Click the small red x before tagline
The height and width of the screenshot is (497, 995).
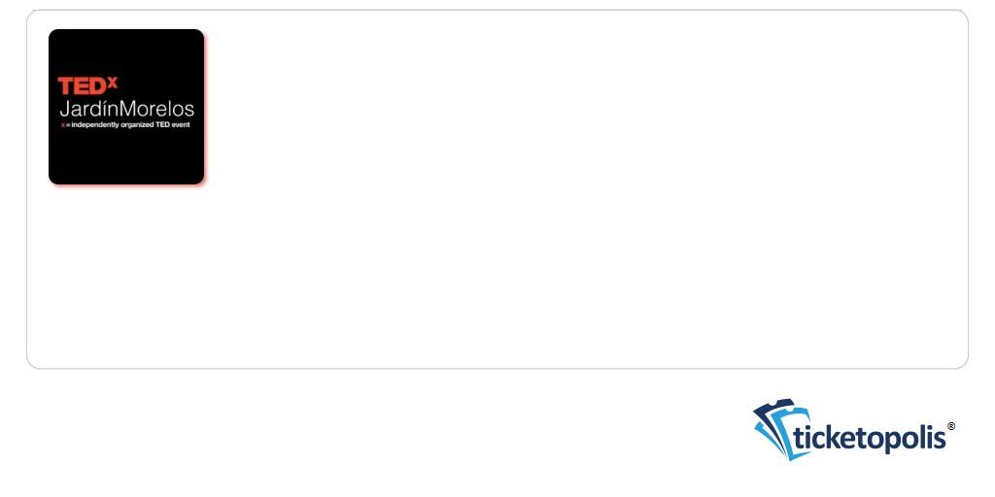[62, 125]
